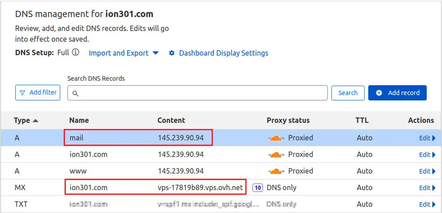The image size is (442, 213).
Task: Sort by the Type column header
Action: point(26,121)
